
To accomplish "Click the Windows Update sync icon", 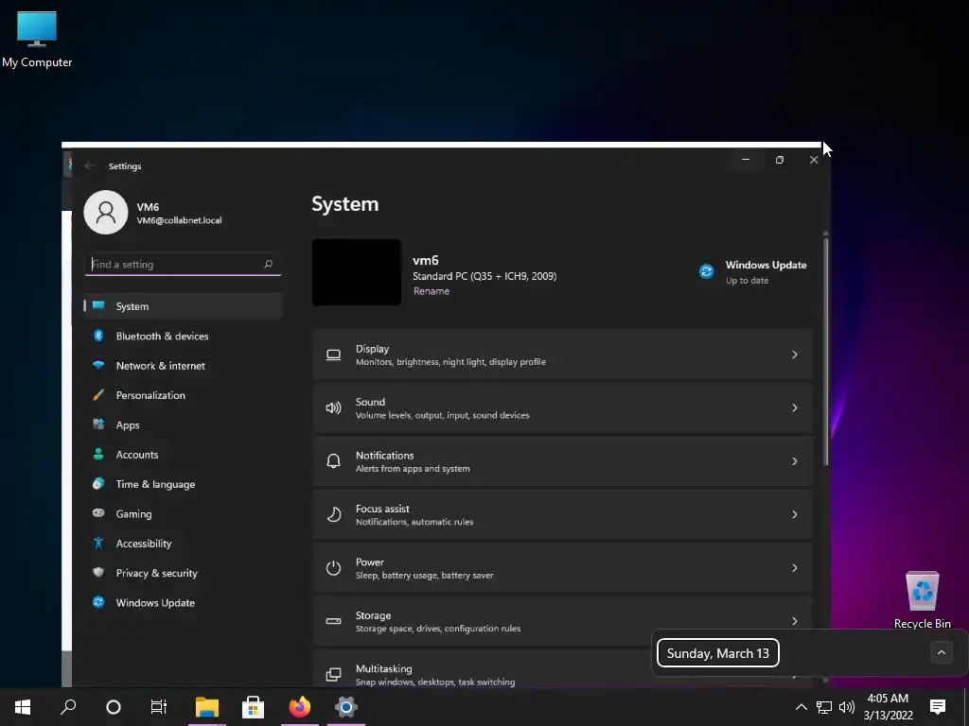I will (706, 271).
